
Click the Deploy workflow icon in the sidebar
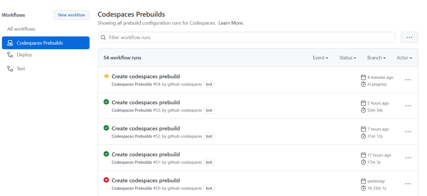coord(10,55)
